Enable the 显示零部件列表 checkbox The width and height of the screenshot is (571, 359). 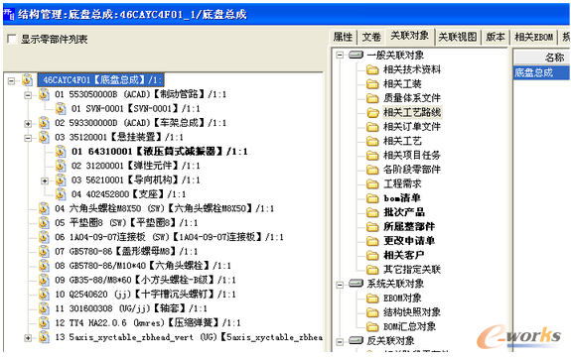pyautogui.click(x=12, y=39)
